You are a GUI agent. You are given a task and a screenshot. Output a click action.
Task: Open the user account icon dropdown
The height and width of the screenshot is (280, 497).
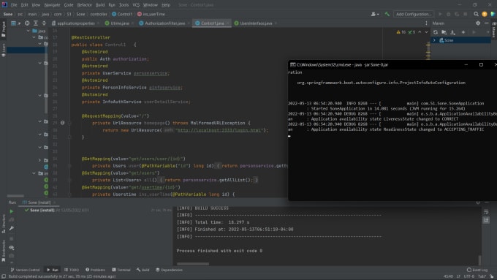[x=375, y=14]
